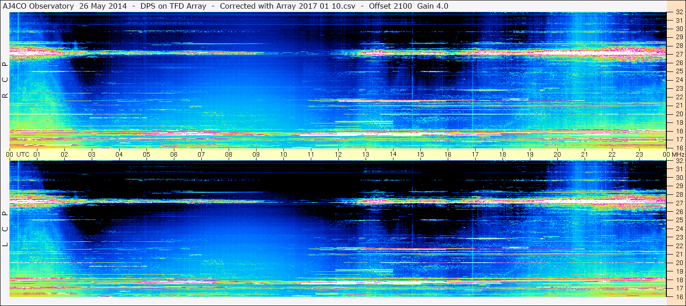This screenshot has width=686, height=306.
Task: Click the 00 UTC start time marker
Action: click(17, 154)
